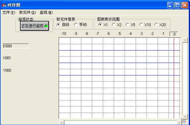Choose the X1 display range option
This screenshot has width=190, height=125.
pos(100,25)
